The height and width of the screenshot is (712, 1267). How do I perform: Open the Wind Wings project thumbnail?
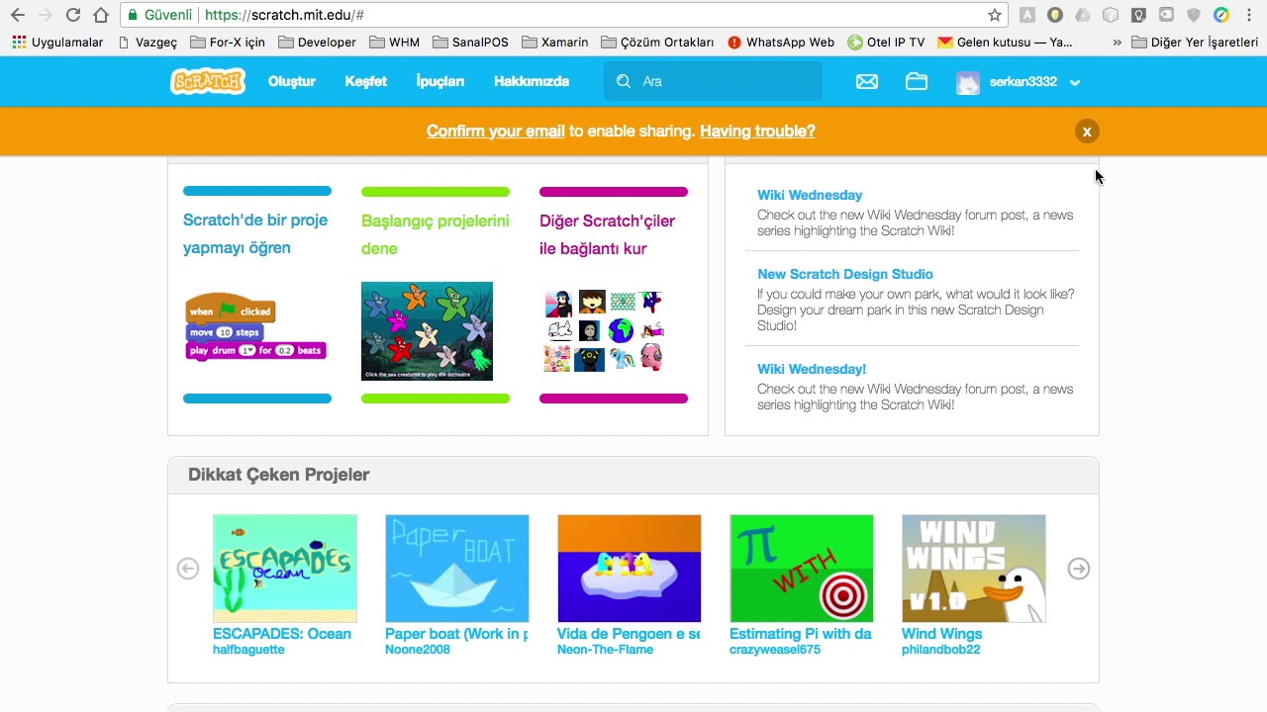coord(974,569)
